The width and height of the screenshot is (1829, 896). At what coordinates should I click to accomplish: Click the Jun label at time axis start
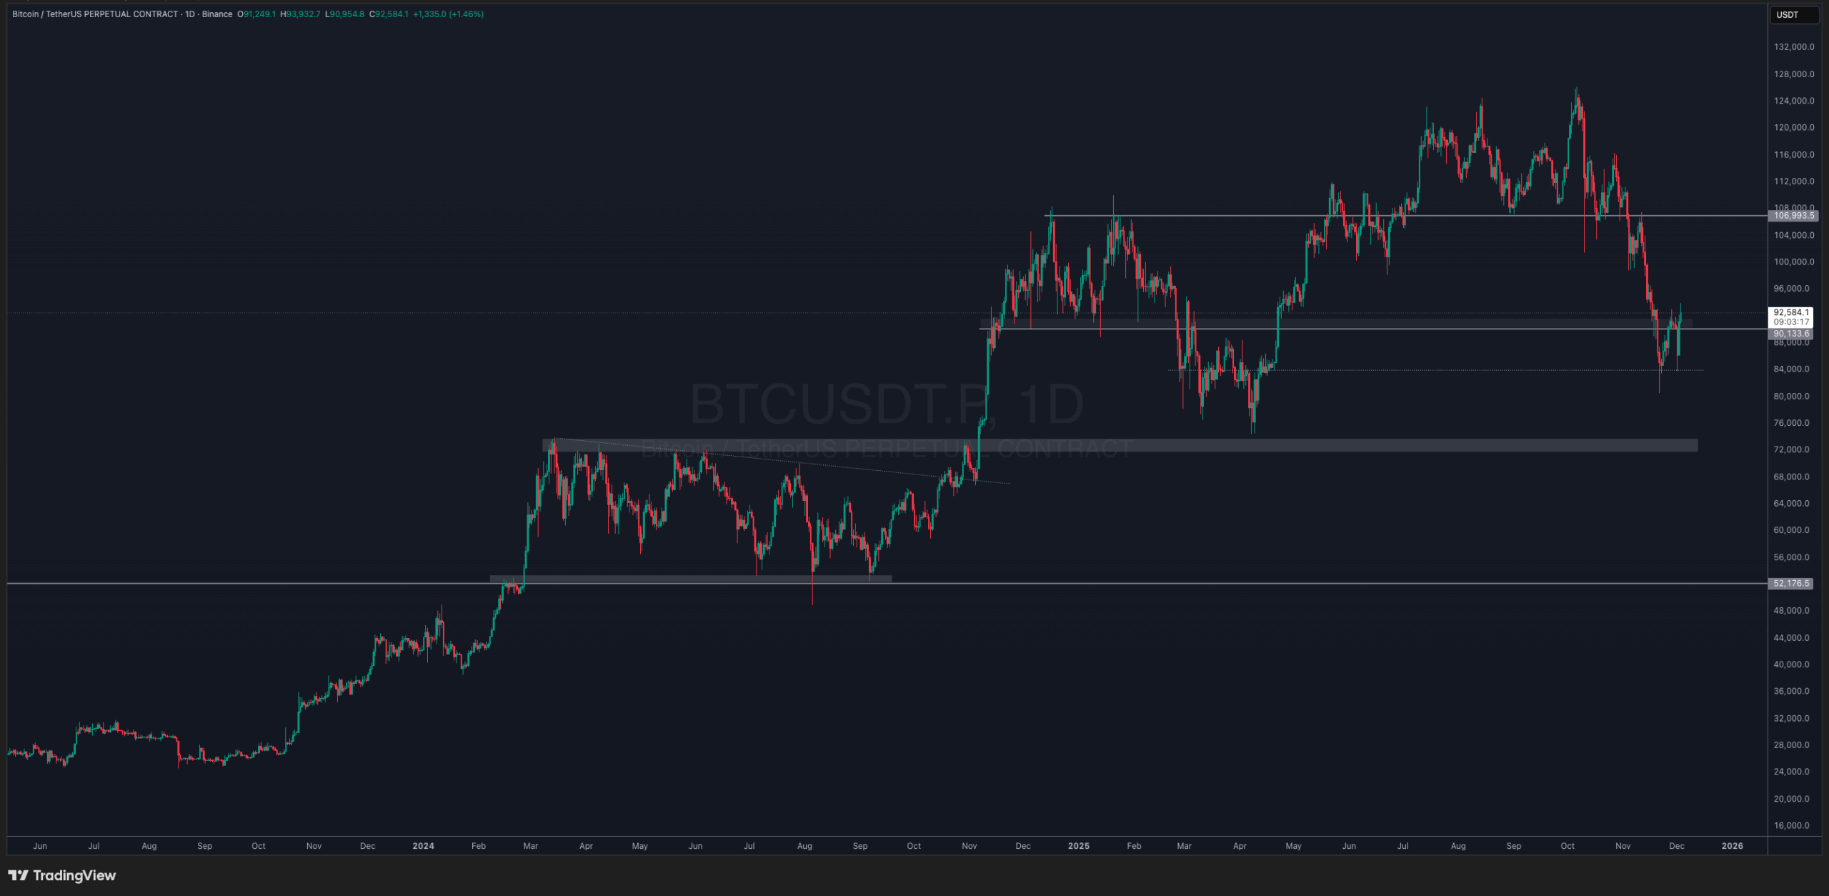40,846
